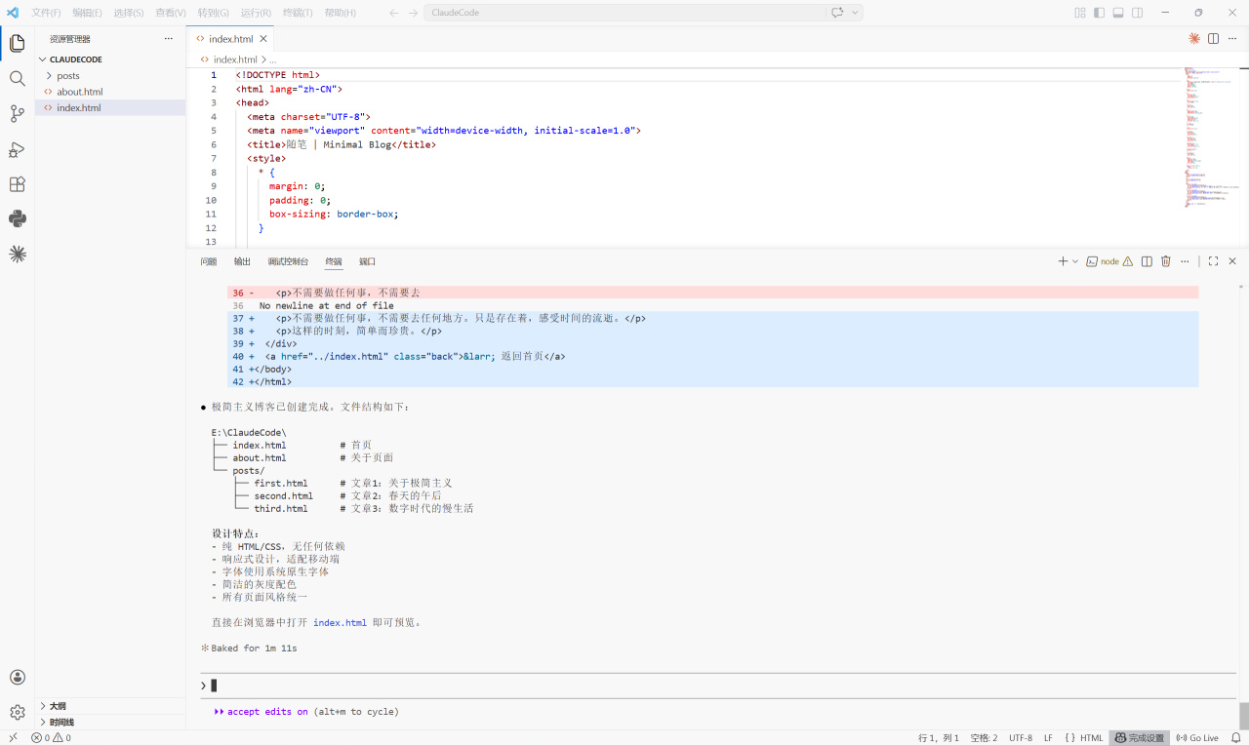1249x746 pixels.
Task: Open the Accounts menu icon
Action: (17, 677)
